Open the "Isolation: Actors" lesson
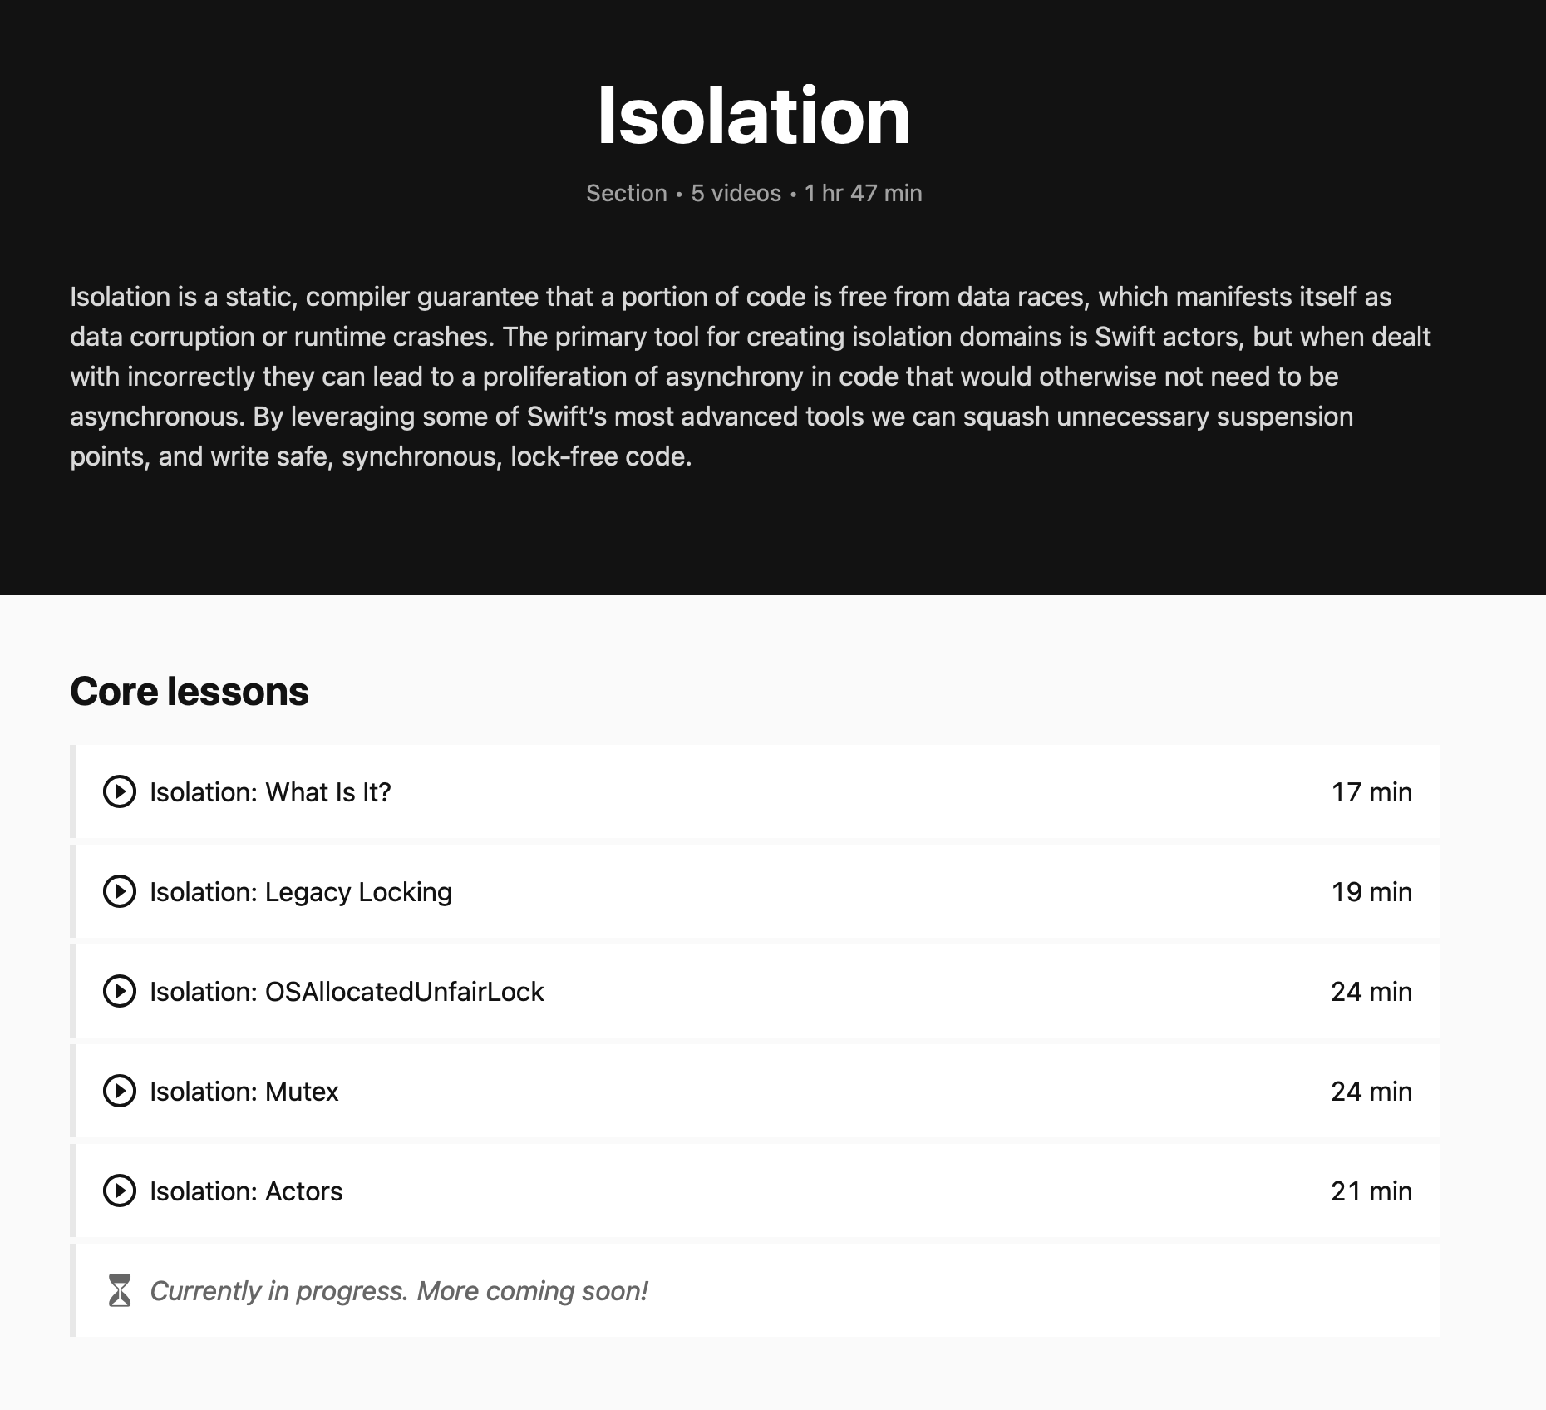 click(x=246, y=1191)
